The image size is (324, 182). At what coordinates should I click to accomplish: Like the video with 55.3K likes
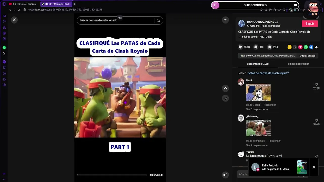(240, 47)
